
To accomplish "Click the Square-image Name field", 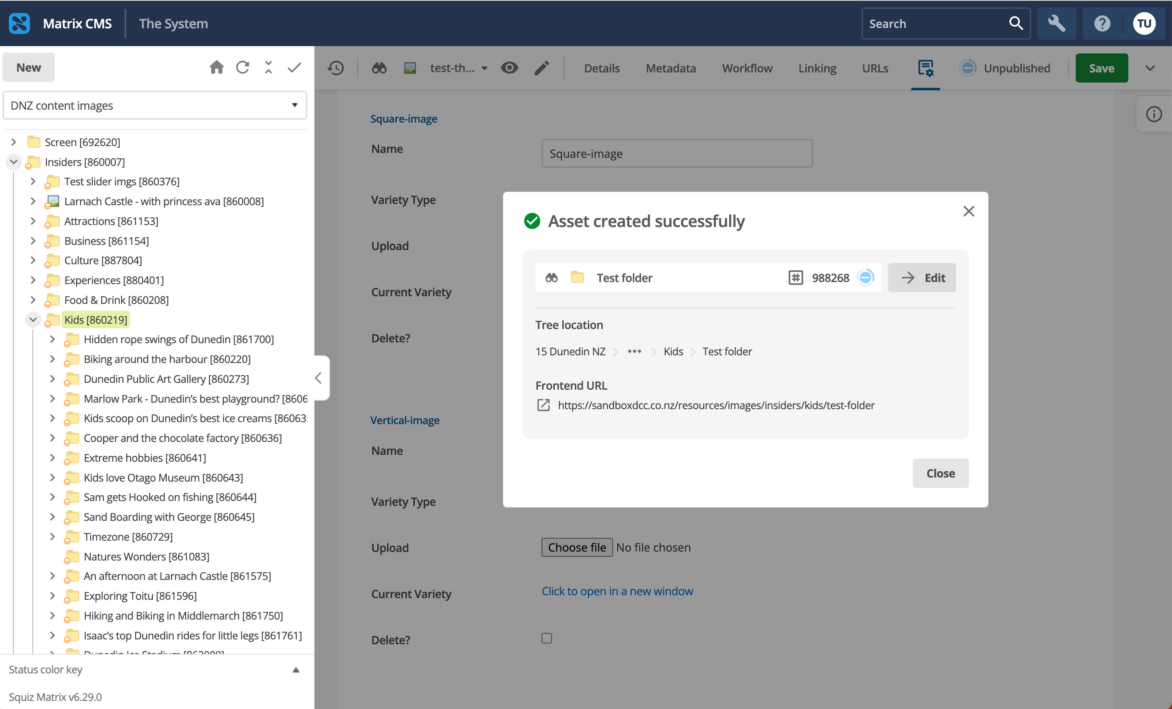I will tap(676, 153).
